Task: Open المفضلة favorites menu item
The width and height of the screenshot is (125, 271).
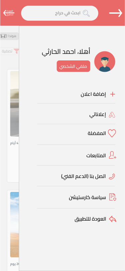Action: tap(76, 133)
